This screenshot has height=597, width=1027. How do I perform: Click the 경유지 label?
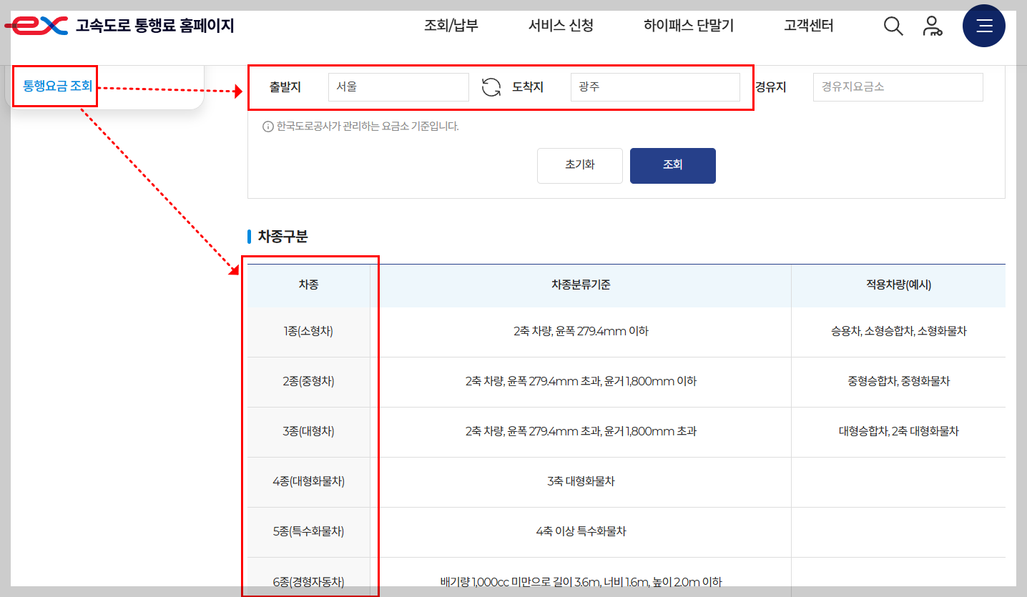coord(770,87)
